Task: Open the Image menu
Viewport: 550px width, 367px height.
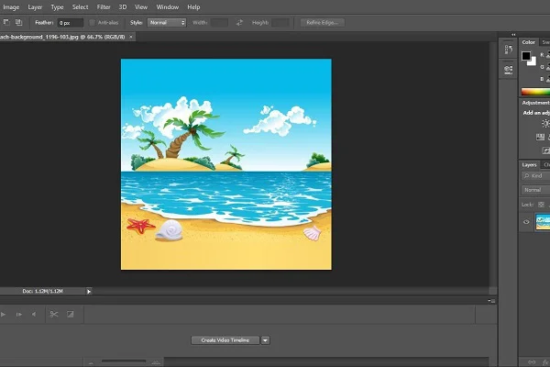Action: coord(11,7)
